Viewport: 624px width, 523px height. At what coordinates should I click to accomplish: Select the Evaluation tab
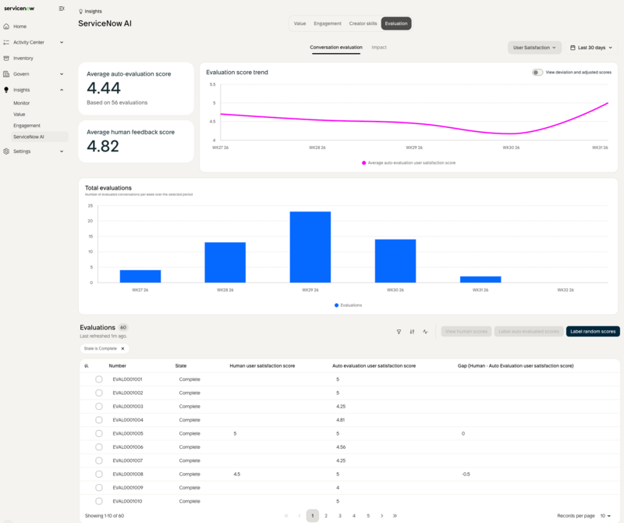[396, 23]
